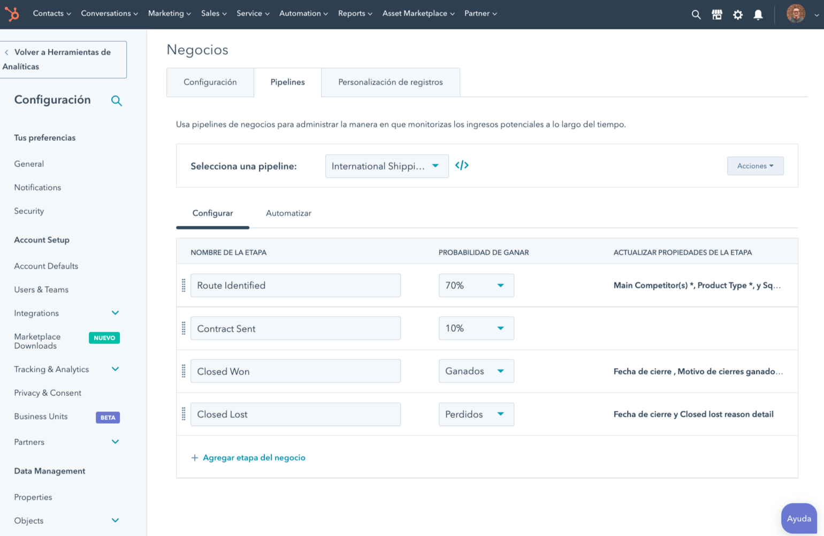Image resolution: width=824 pixels, height=536 pixels.
Task: Click Closed Lost stage properties text
Action: click(693, 415)
